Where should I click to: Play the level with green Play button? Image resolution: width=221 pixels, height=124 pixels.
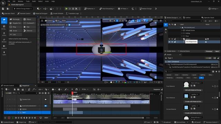66,9
